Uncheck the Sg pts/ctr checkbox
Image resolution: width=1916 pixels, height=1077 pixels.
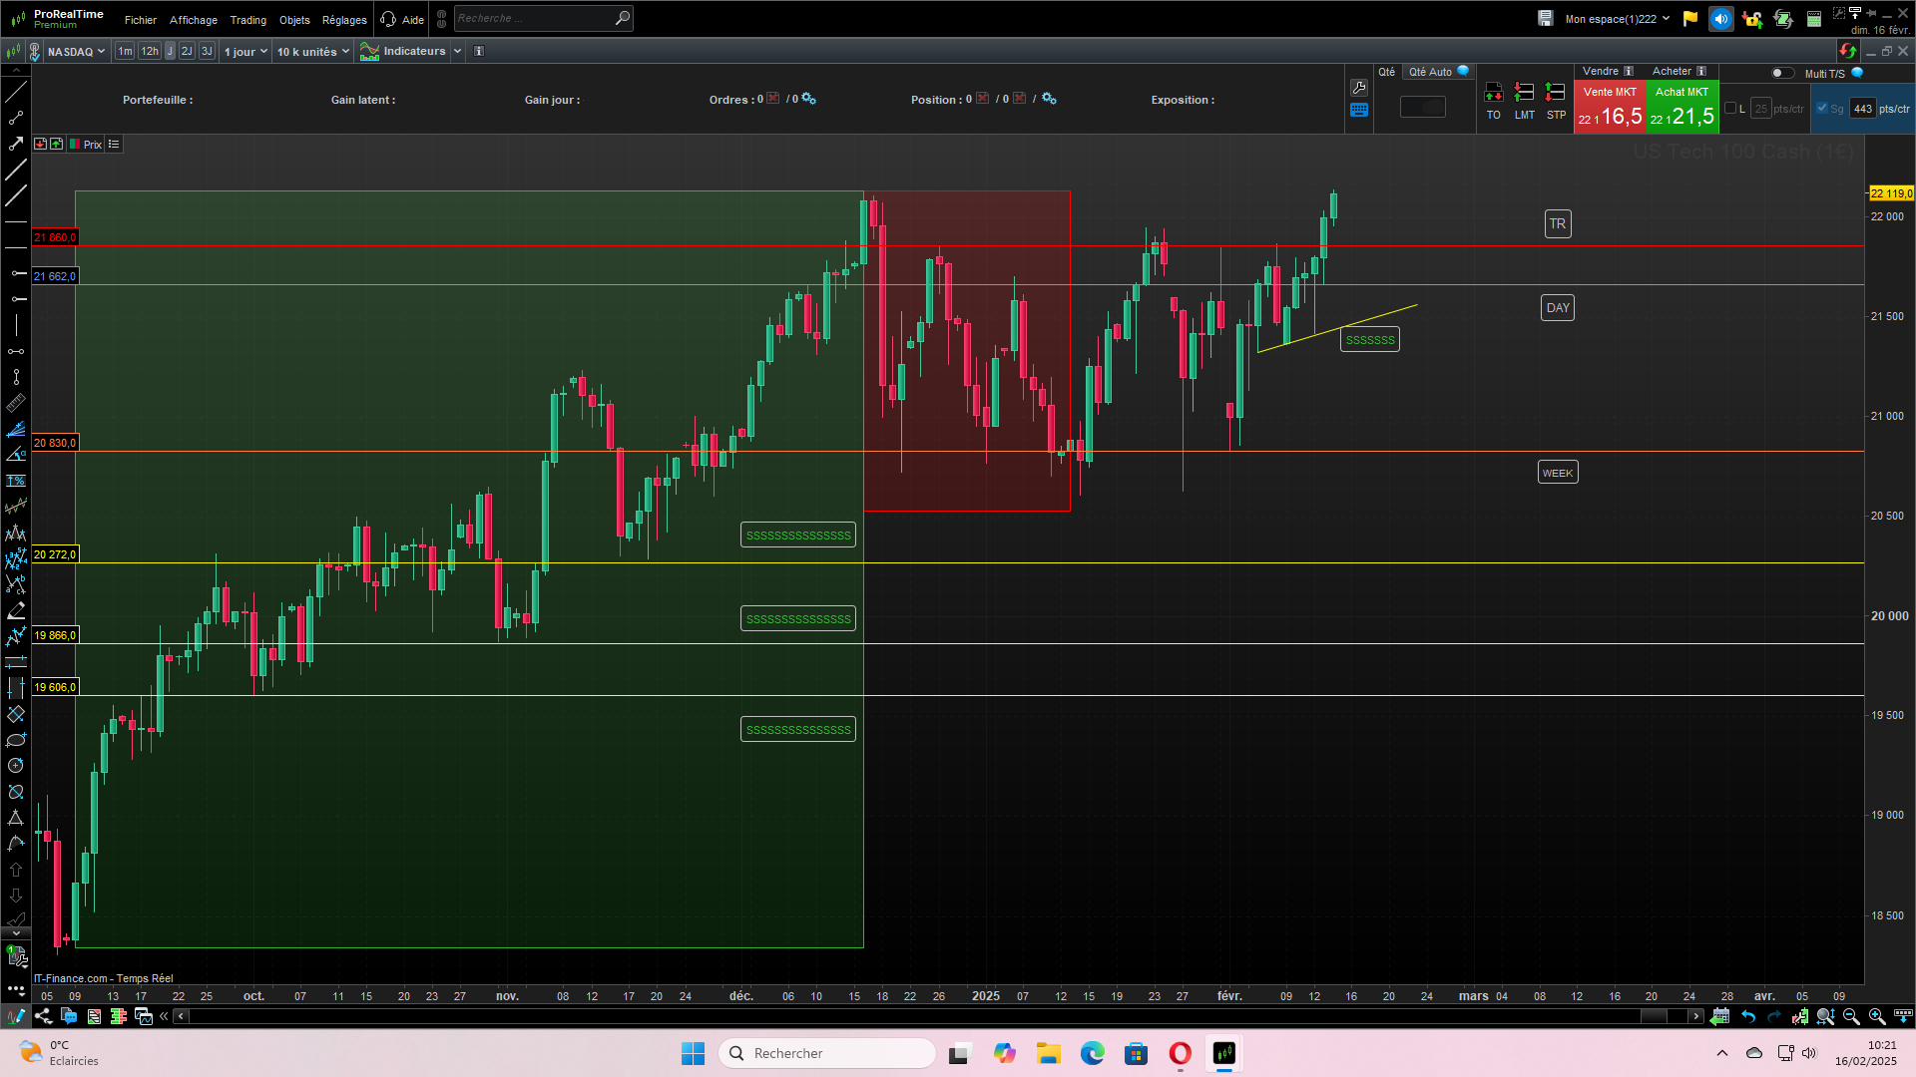[x=1822, y=109]
